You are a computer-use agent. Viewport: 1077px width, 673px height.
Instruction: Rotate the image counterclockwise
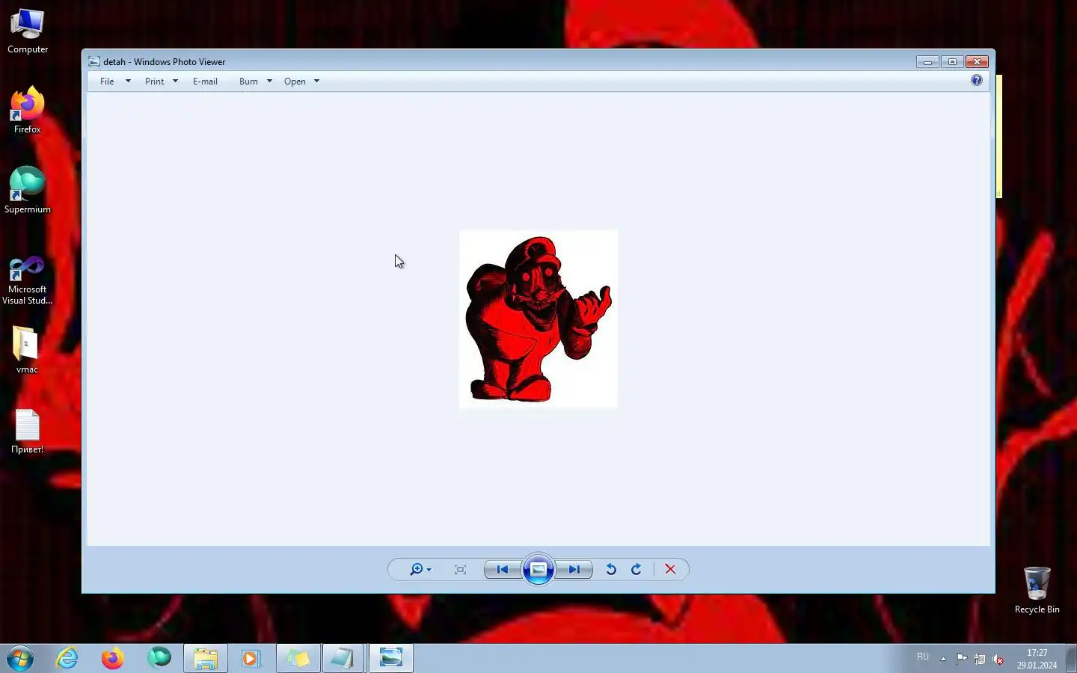tap(611, 570)
